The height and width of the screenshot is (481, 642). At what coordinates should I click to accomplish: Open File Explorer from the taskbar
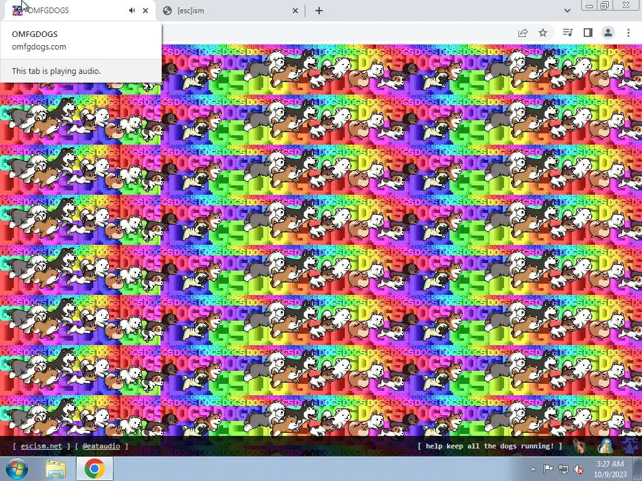point(56,468)
